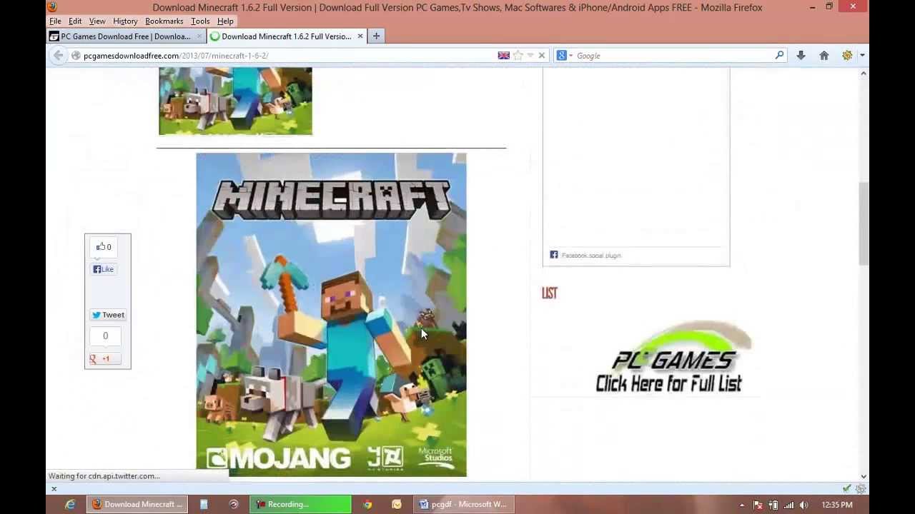915x514 pixels.
Task: Click the yellow face taskbar icon
Action: (x=397, y=504)
